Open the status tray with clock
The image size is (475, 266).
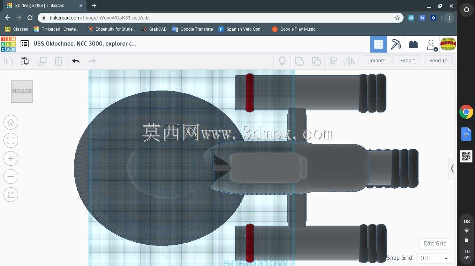[x=467, y=240]
